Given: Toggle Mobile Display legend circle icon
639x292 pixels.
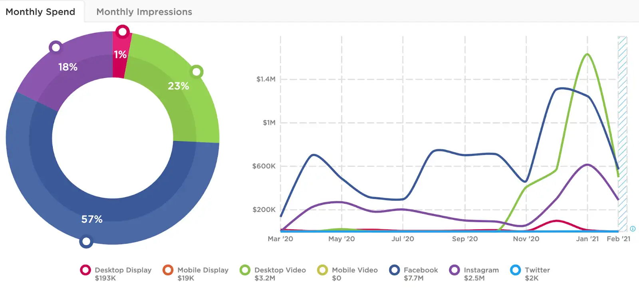Looking at the screenshot, I should (168, 270).
